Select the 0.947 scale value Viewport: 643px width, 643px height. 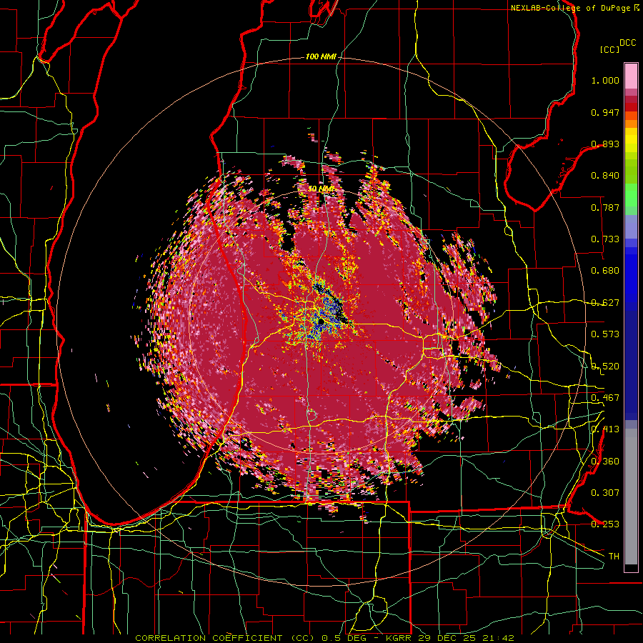pos(605,112)
